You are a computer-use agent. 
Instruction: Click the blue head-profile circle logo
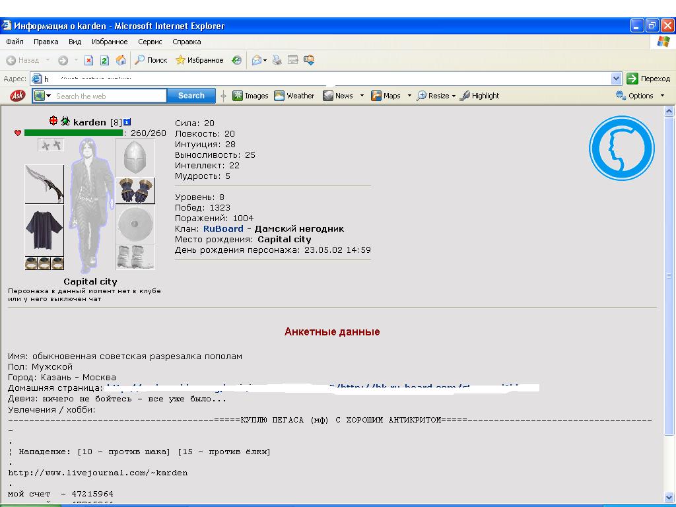click(x=622, y=148)
